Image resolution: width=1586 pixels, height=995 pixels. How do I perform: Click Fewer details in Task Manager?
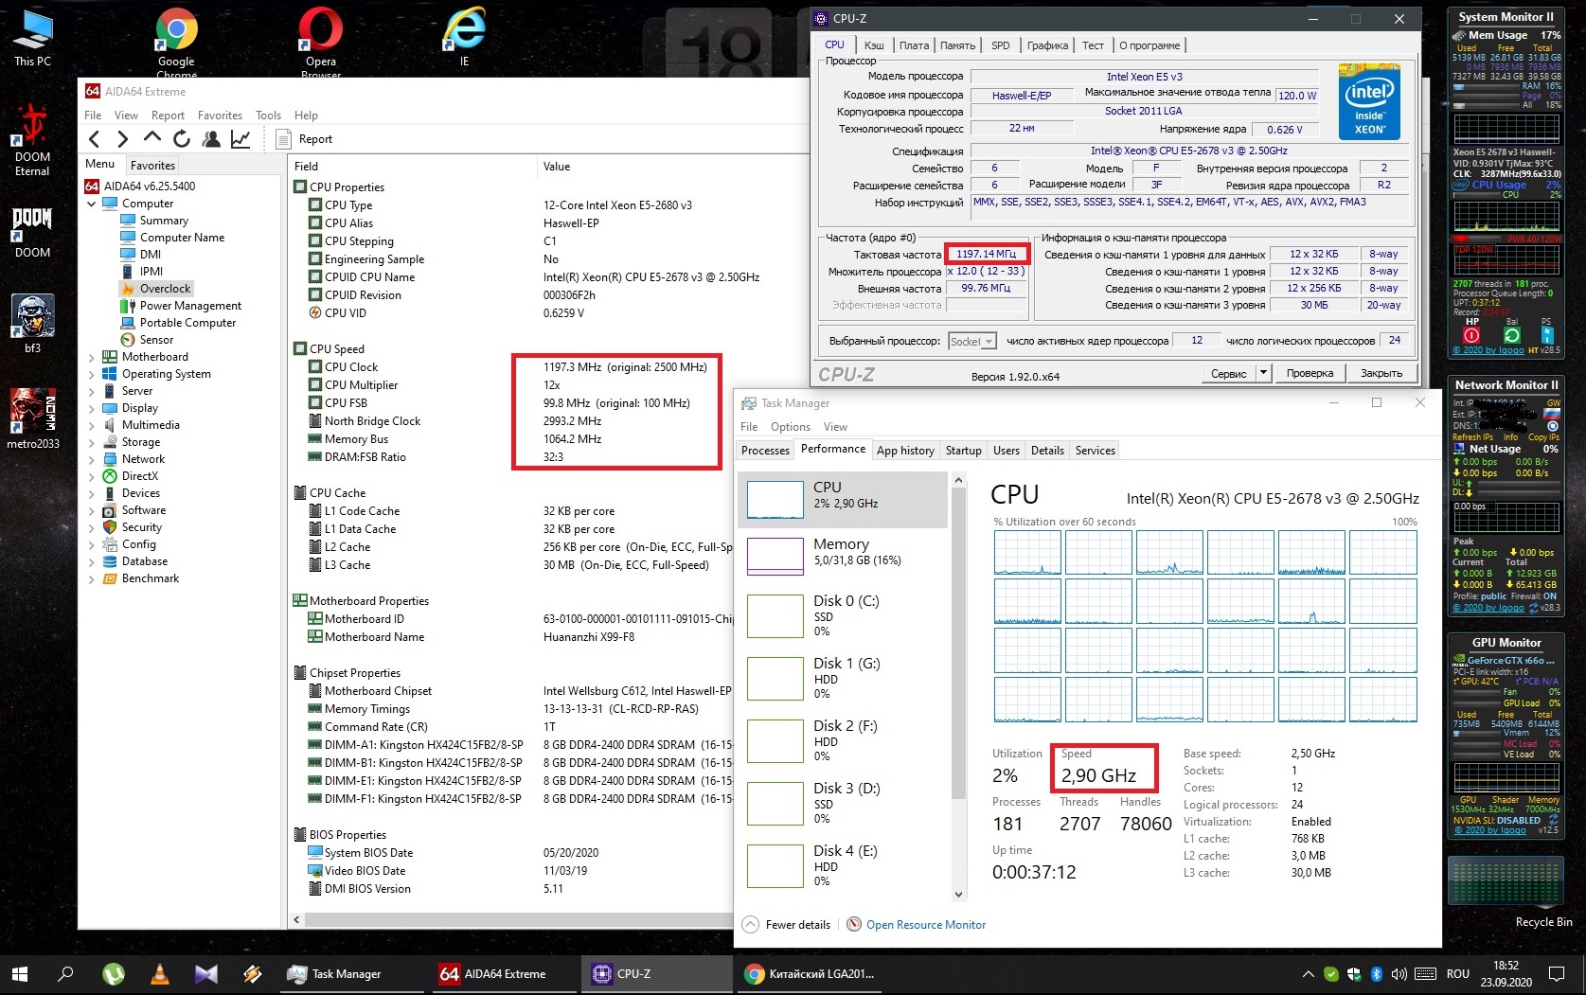(788, 925)
